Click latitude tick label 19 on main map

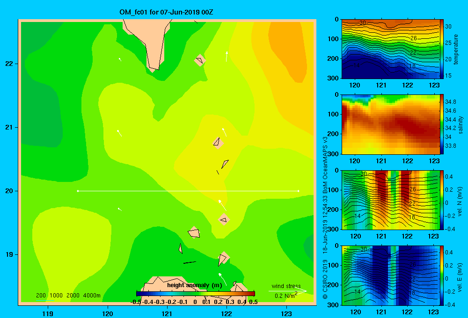[9, 254]
